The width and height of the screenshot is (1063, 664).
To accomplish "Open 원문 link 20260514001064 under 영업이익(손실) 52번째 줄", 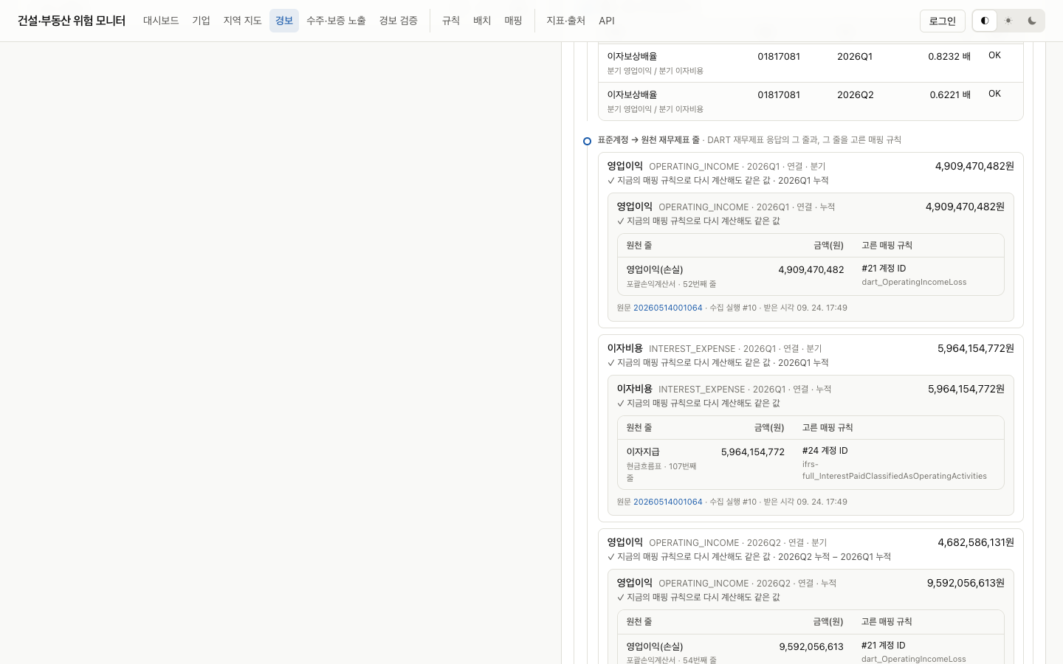I will 668,308.
